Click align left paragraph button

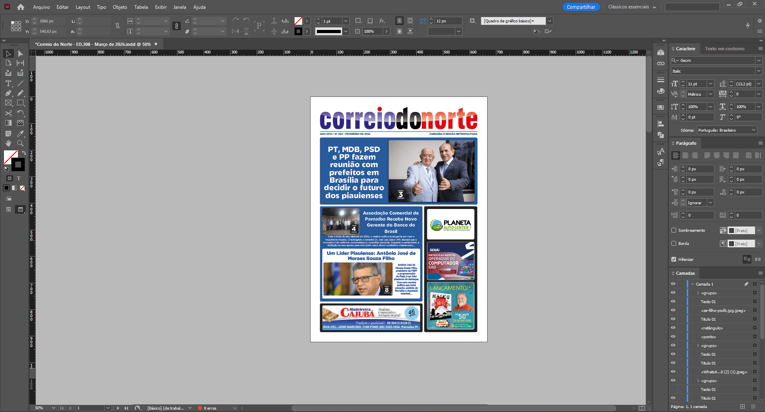(676, 155)
